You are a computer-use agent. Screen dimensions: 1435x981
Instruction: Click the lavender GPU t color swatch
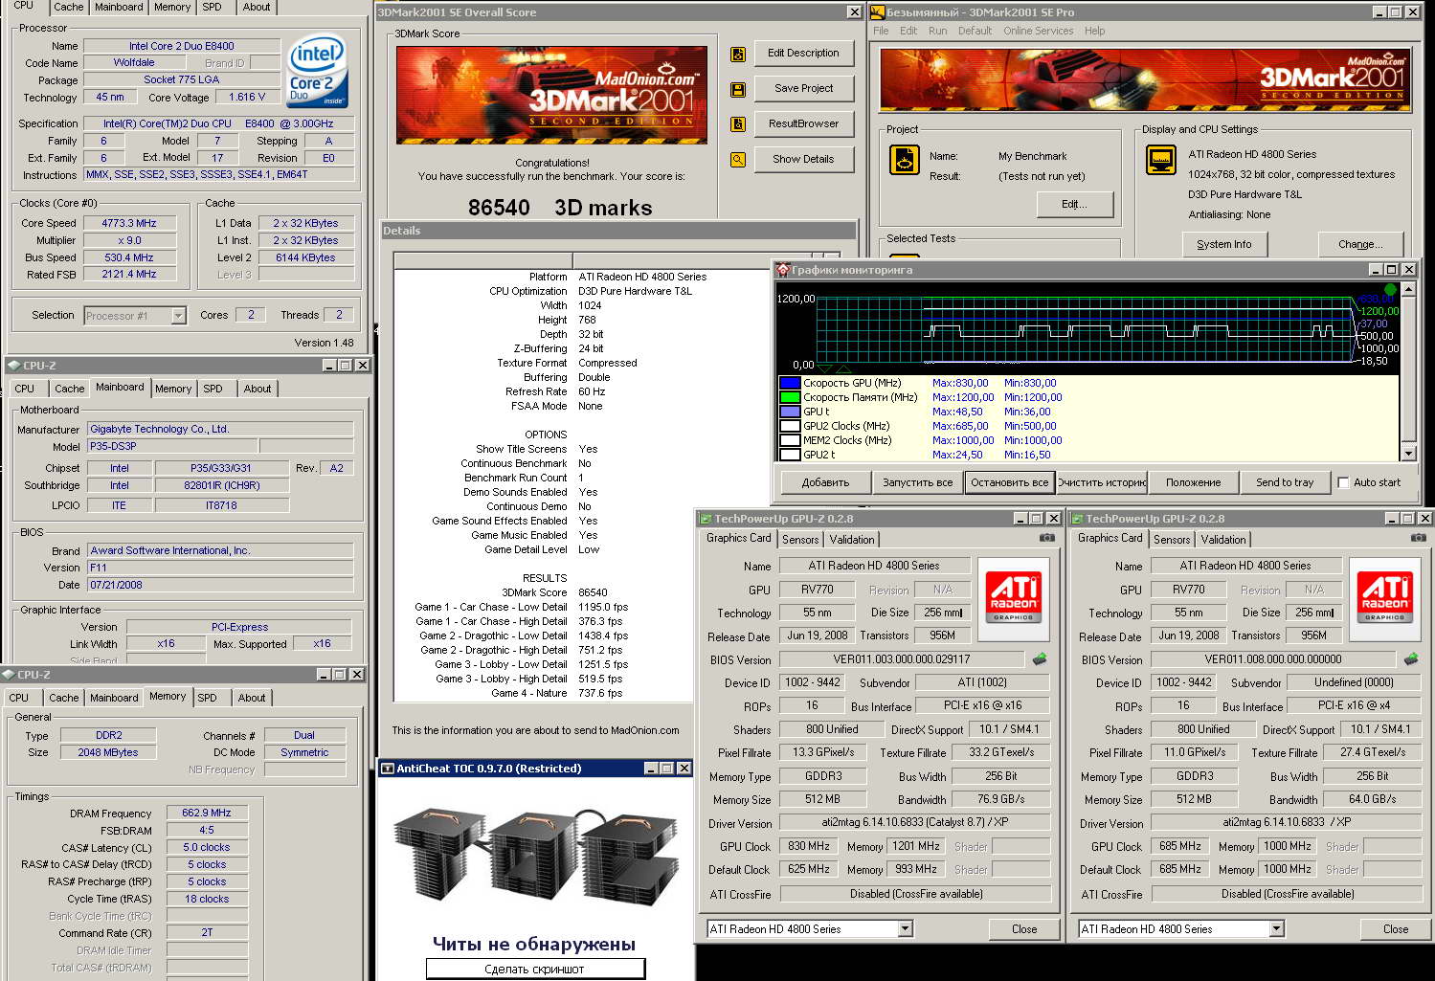pyautogui.click(x=790, y=412)
